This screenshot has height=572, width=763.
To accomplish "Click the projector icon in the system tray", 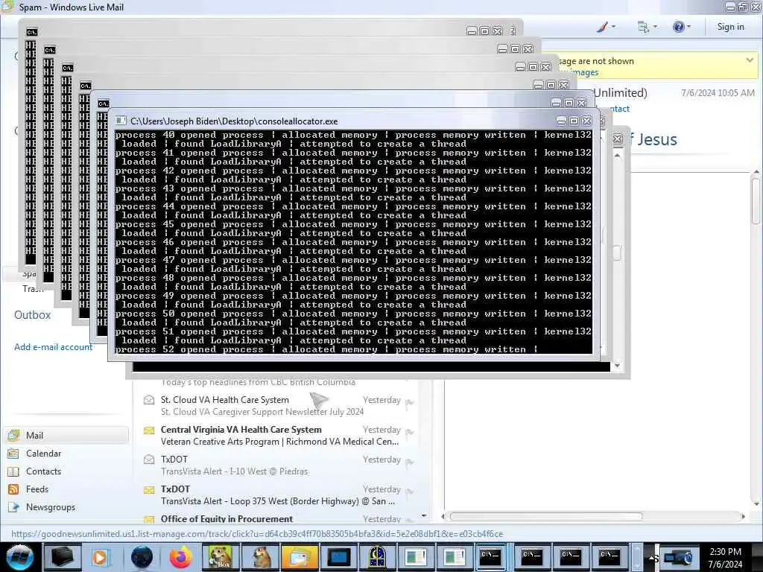I will [x=678, y=557].
